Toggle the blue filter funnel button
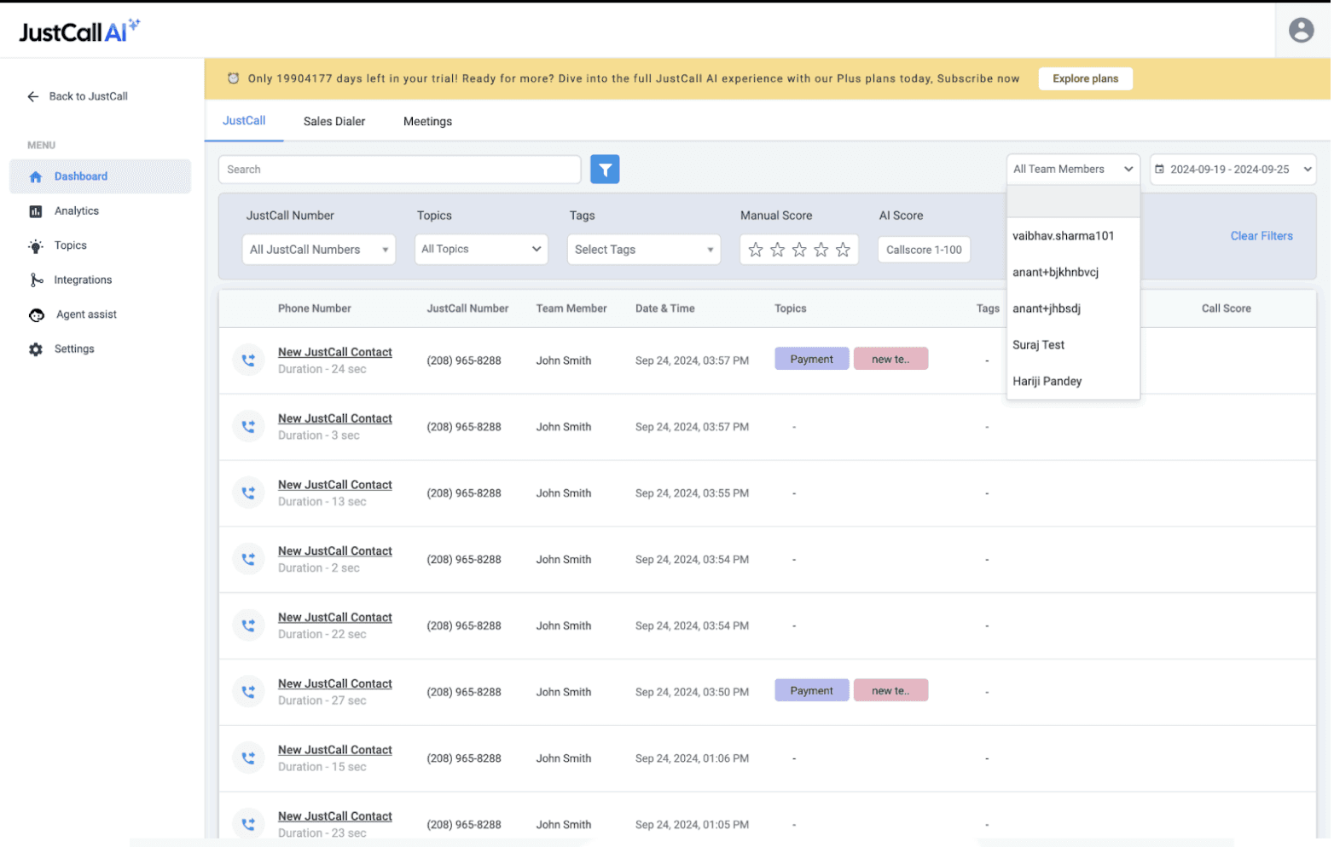 (606, 170)
